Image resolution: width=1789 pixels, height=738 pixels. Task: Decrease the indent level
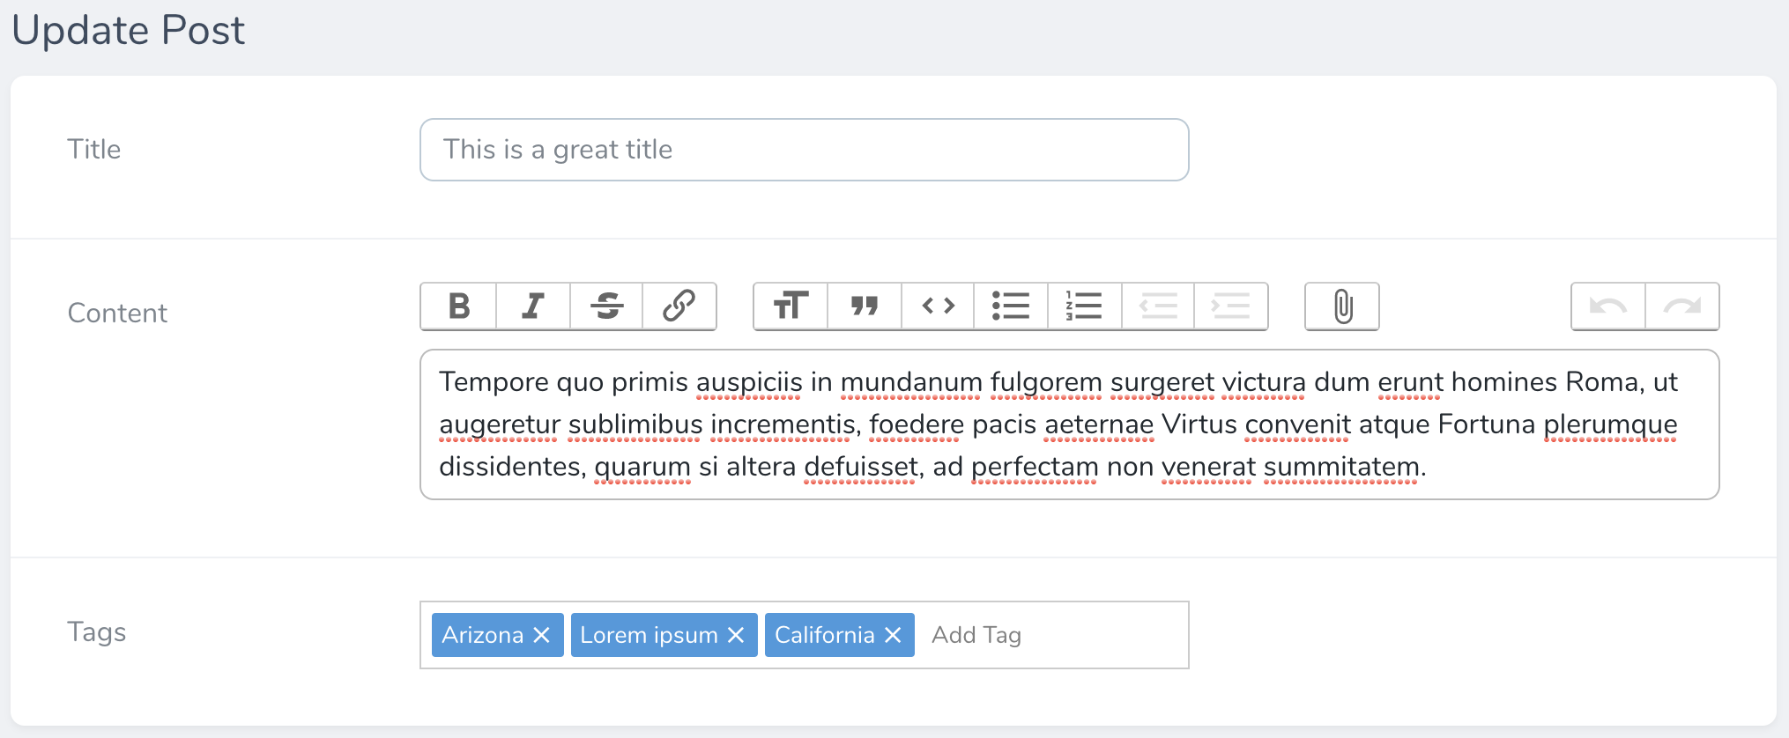click(x=1158, y=306)
